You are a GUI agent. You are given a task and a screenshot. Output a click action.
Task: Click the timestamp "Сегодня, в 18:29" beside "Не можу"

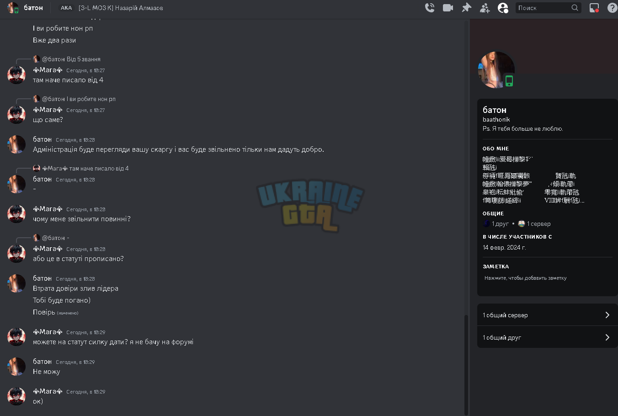click(75, 362)
